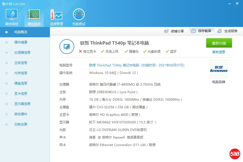Screen dimensions: 243x162
Task: Open the 硬件体检 hardware checkup icon
Action: (x=12, y=17)
